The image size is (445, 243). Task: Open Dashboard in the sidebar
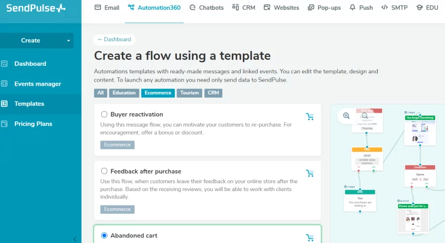click(x=30, y=64)
